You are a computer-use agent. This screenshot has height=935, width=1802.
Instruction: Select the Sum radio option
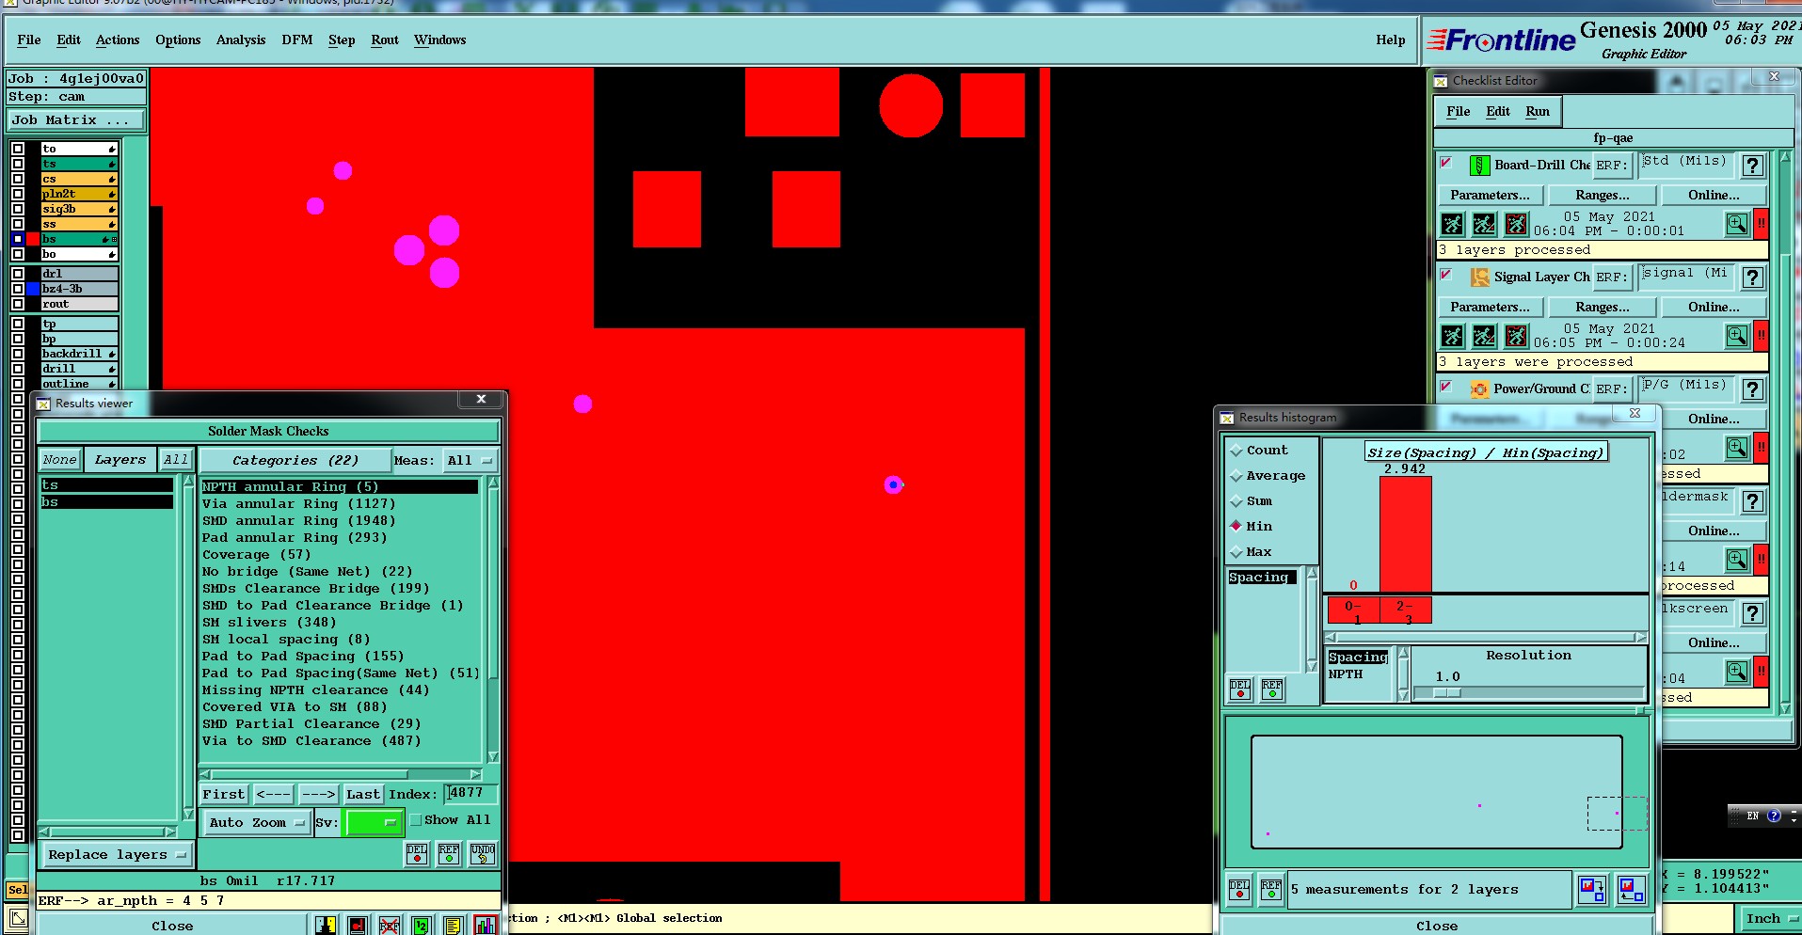pos(1236,501)
